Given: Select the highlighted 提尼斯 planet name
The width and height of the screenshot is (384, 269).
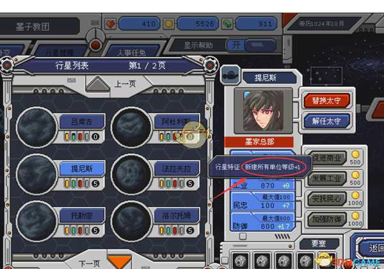Looking at the screenshot, I should pos(82,169).
